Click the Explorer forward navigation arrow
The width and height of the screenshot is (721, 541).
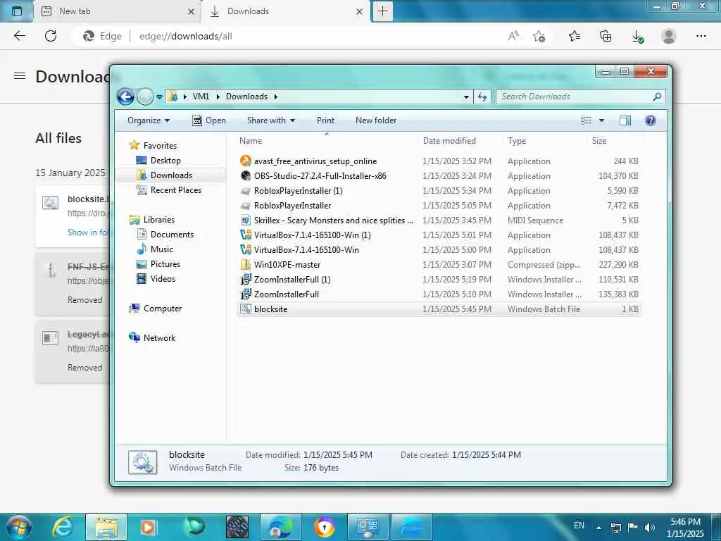145,97
